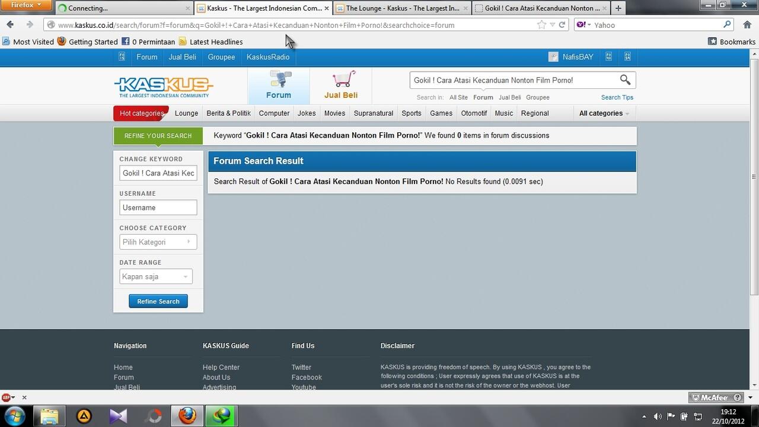The image size is (759, 427).
Task: Click the network tray icon
Action: (698, 416)
